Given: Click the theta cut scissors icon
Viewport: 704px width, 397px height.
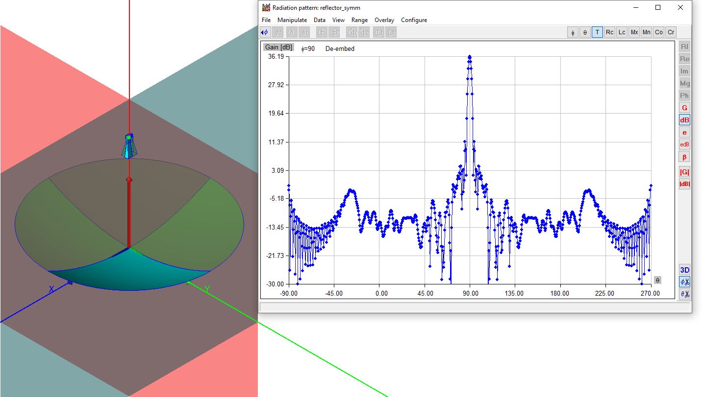Looking at the screenshot, I should click(x=684, y=294).
